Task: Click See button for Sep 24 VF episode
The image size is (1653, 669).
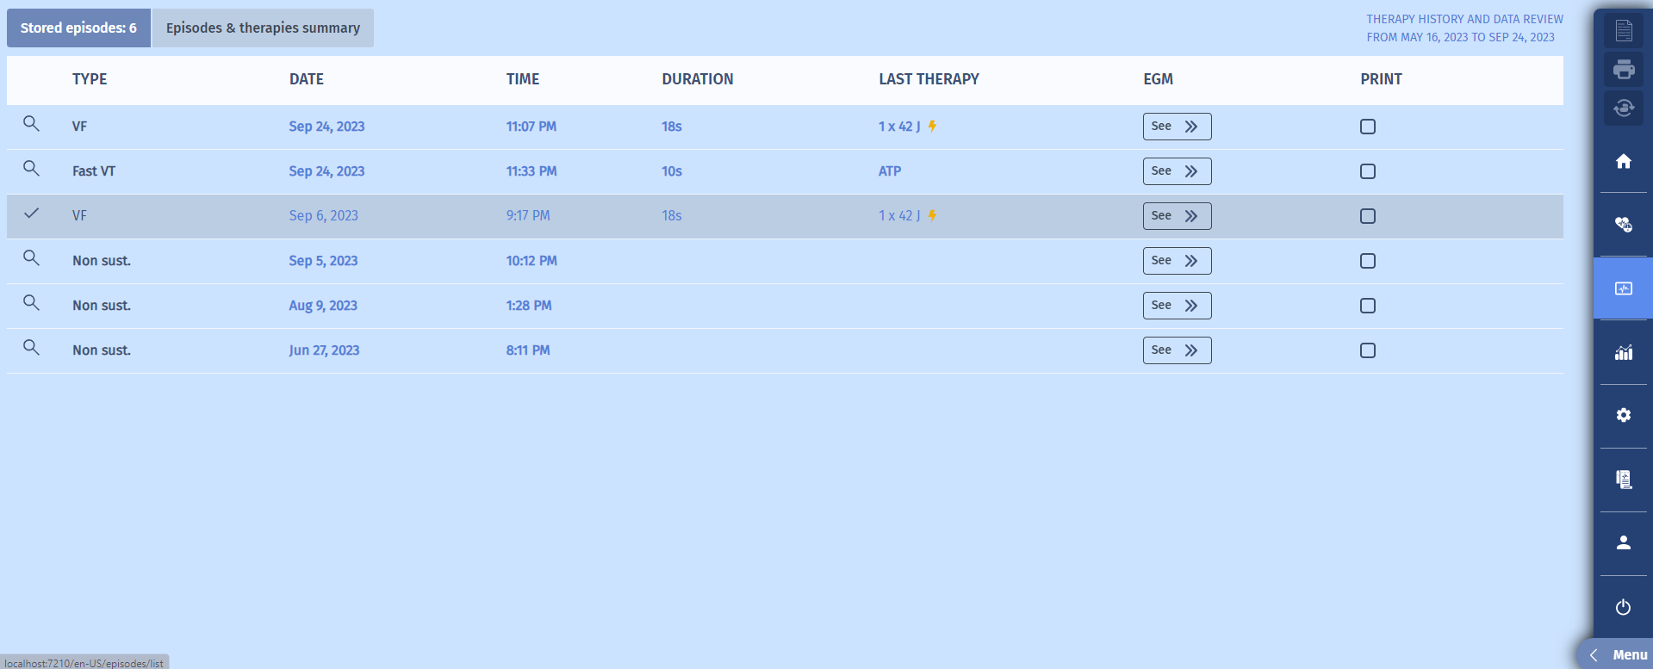Action: [x=1176, y=127]
